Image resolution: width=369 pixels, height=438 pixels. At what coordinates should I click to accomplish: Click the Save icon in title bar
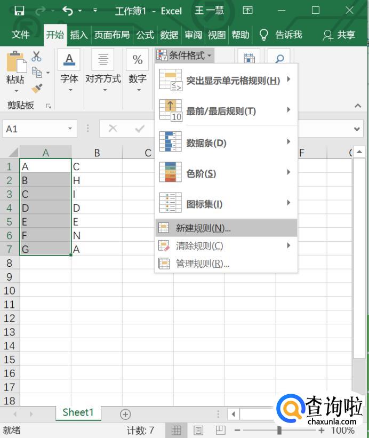tap(19, 11)
